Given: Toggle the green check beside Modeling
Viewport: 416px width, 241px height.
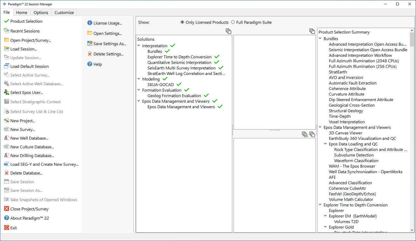Looking at the screenshot, I should (165, 79).
